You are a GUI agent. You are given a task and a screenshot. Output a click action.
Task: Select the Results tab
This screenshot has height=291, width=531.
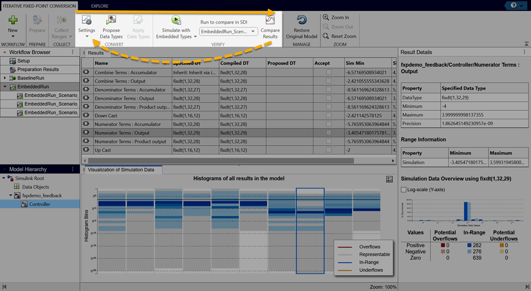pyautogui.click(x=96, y=53)
